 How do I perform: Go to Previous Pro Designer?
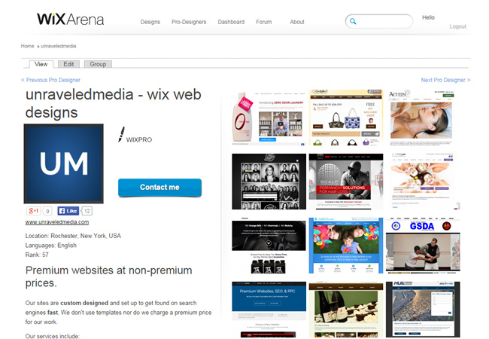(x=50, y=80)
